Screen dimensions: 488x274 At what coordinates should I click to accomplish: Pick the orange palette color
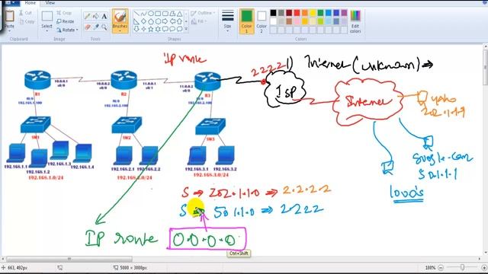(305, 13)
